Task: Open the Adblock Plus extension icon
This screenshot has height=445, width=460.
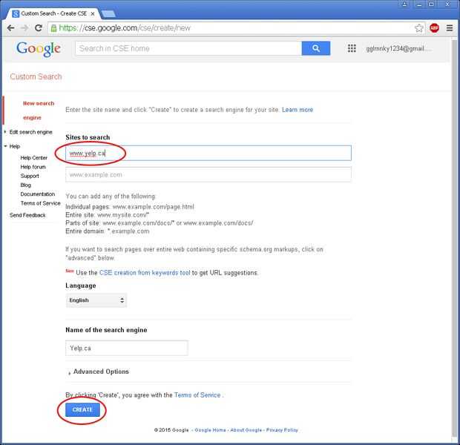Action: [434, 28]
